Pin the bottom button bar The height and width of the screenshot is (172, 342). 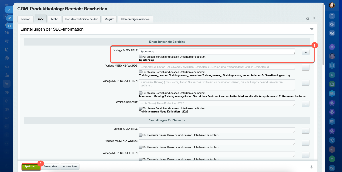[x=311, y=167]
